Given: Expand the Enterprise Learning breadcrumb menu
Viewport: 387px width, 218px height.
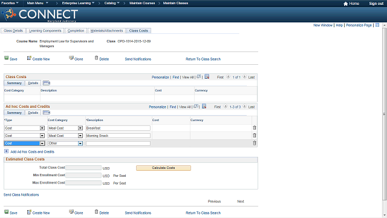Looking at the screenshot, I should [x=78, y=3].
